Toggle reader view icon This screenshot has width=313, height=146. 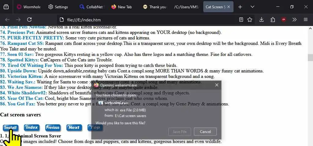tap(241, 20)
